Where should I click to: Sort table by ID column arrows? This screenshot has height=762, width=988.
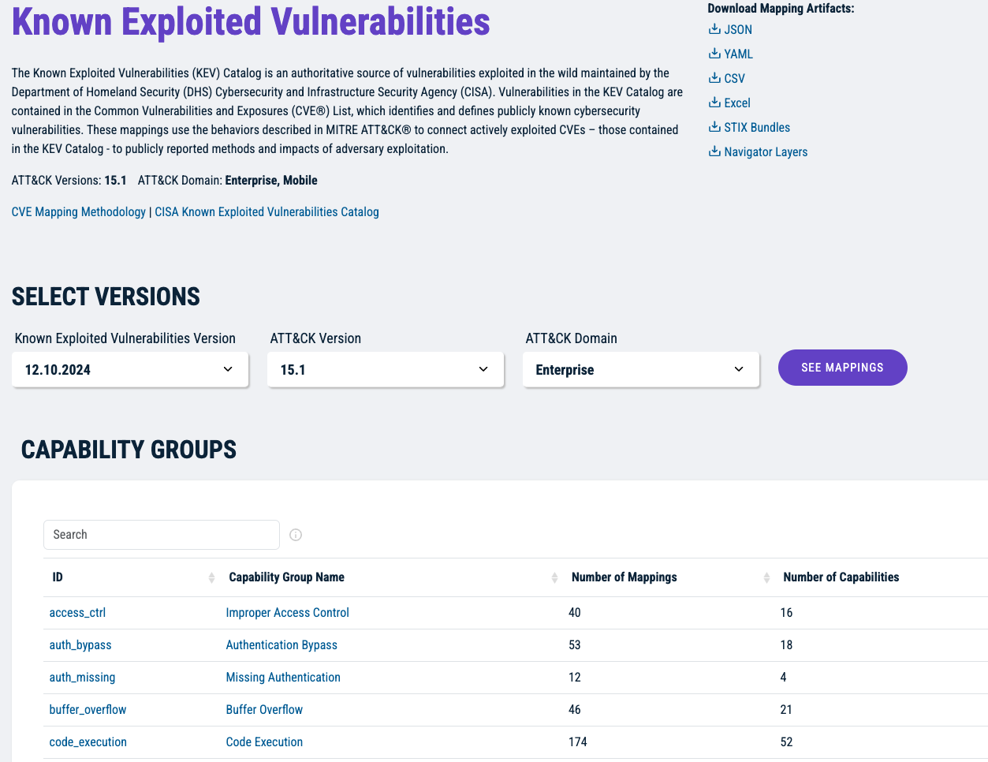211,578
